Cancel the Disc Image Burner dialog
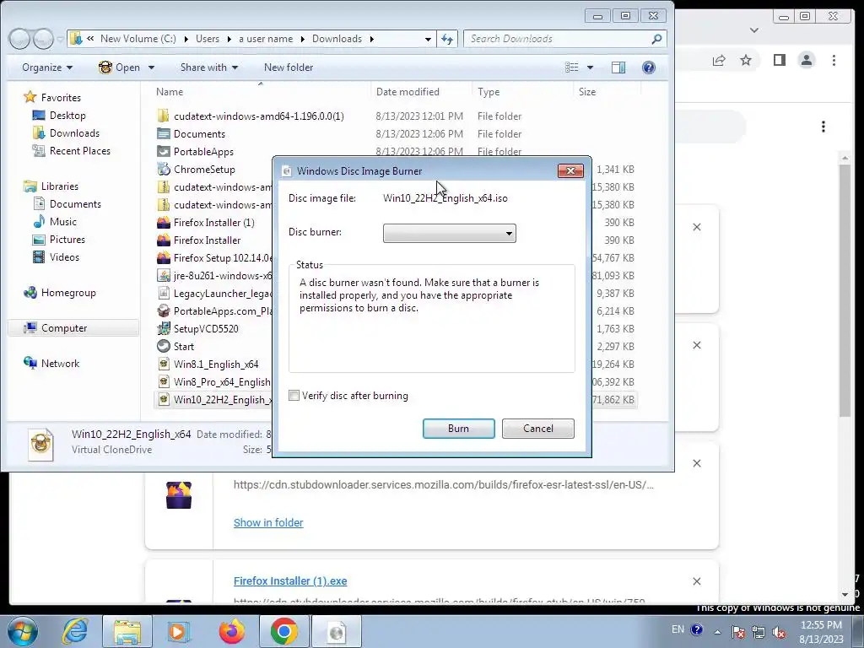 pos(537,428)
